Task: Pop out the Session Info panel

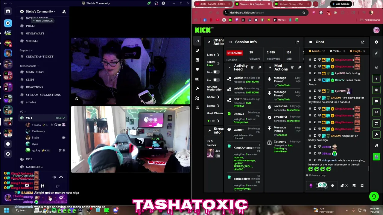Action: pos(297,42)
